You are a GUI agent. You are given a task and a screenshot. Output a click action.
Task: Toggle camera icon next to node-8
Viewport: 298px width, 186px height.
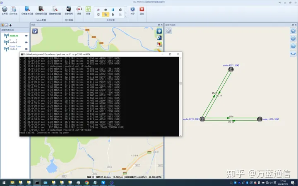click(26, 49)
